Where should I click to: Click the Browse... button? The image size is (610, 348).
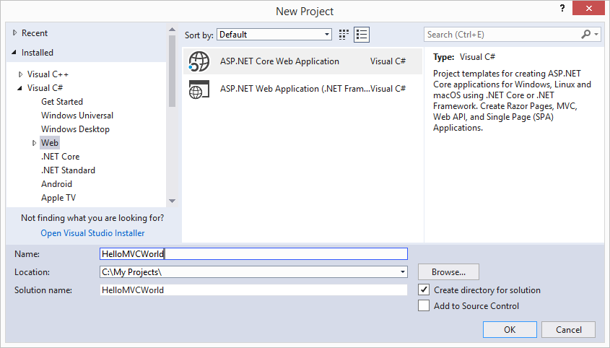tap(448, 271)
